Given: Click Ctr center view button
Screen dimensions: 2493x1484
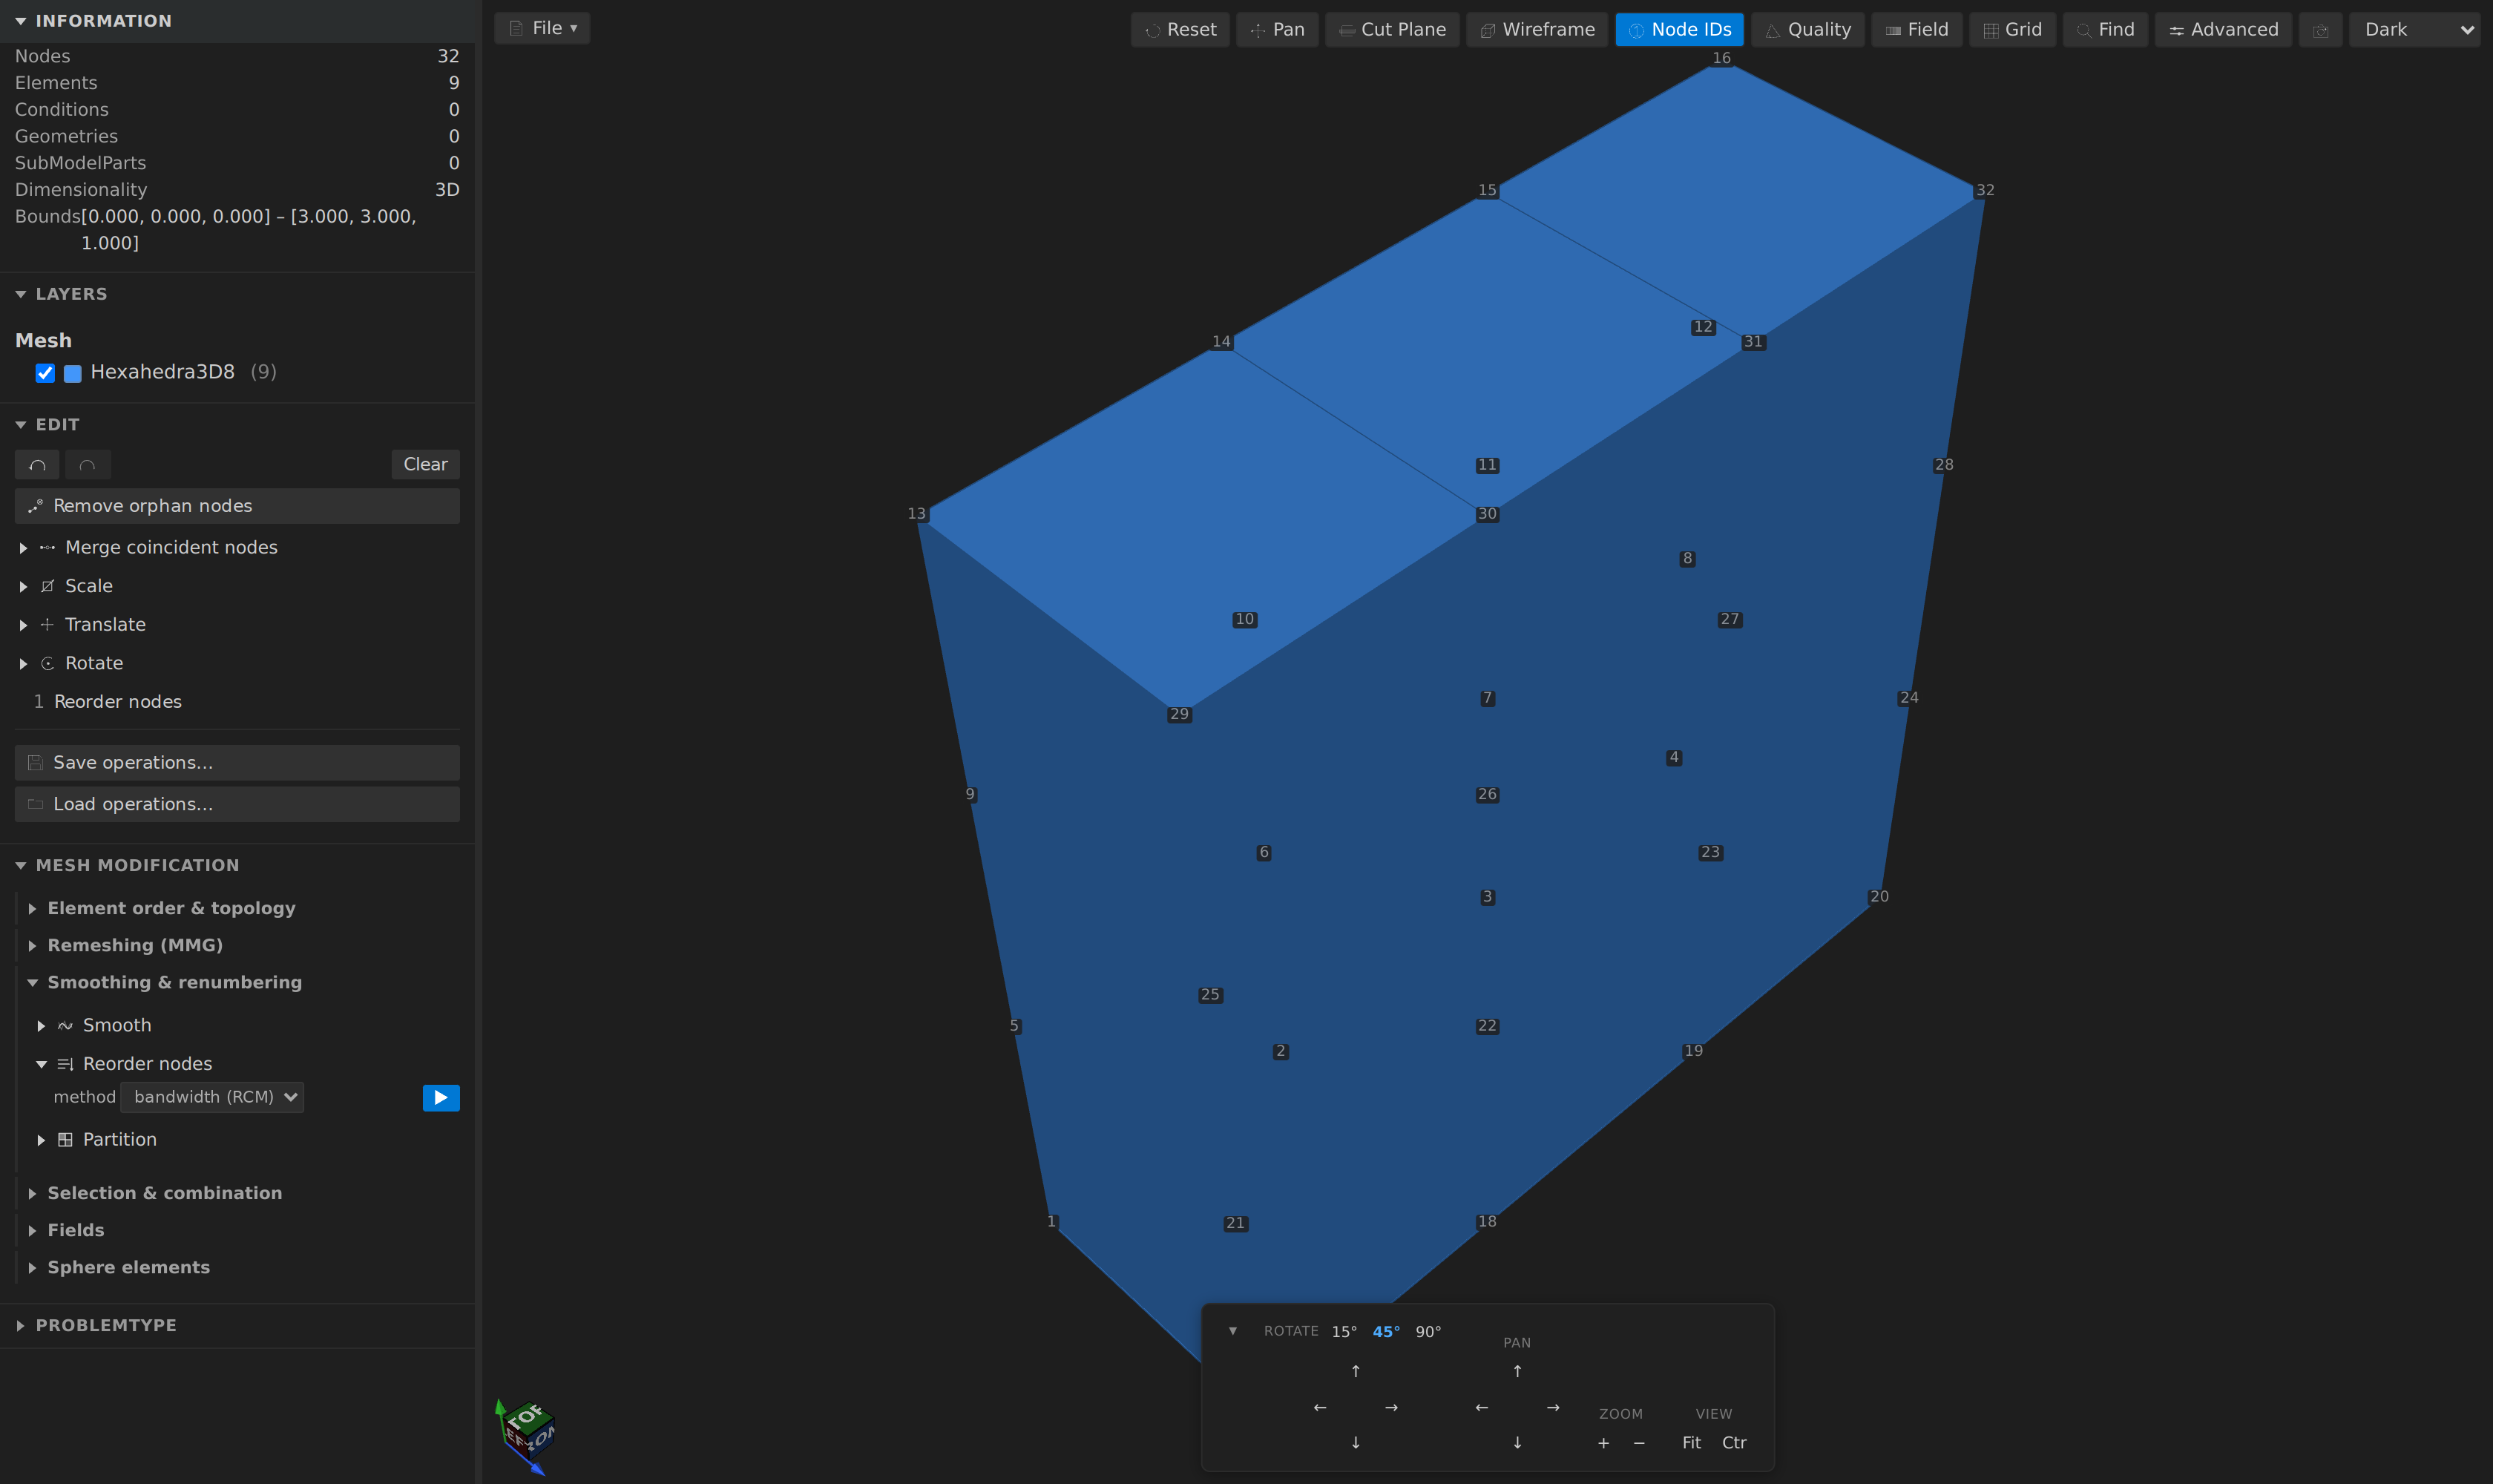Looking at the screenshot, I should click(x=1734, y=1443).
